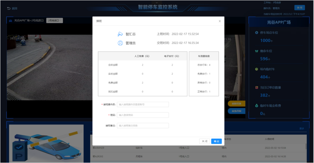Click the 返回 back arrow link
The height and width of the screenshot is (163, 314).
[12, 8]
